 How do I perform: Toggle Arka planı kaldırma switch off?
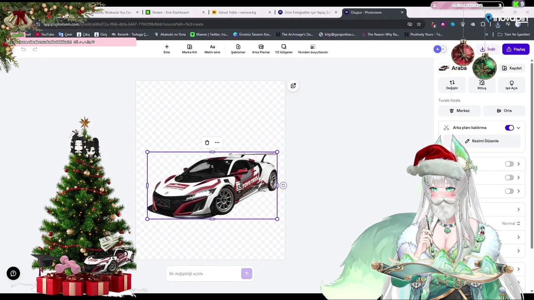509,128
